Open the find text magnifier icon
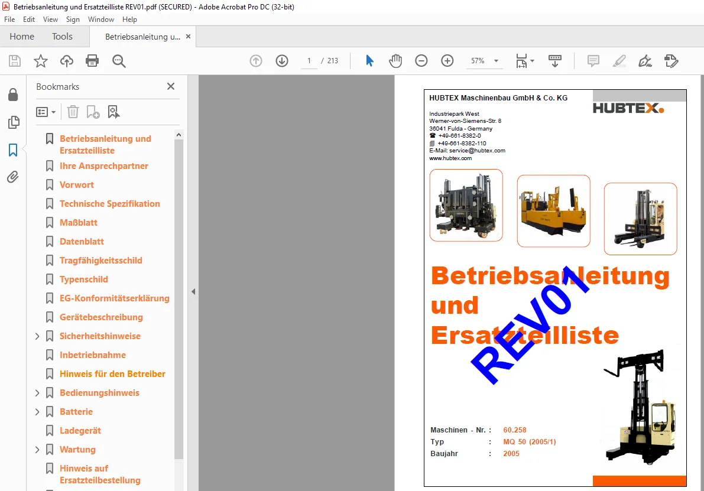Screen dimensions: 704x491 [119, 61]
